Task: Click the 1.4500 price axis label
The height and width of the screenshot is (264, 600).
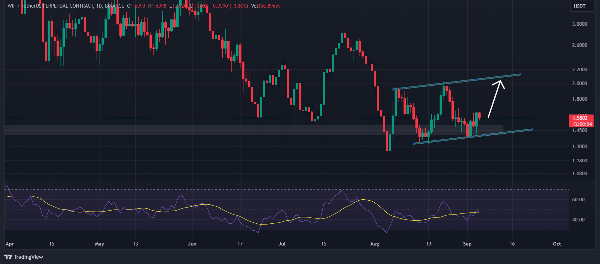Action: click(579, 130)
